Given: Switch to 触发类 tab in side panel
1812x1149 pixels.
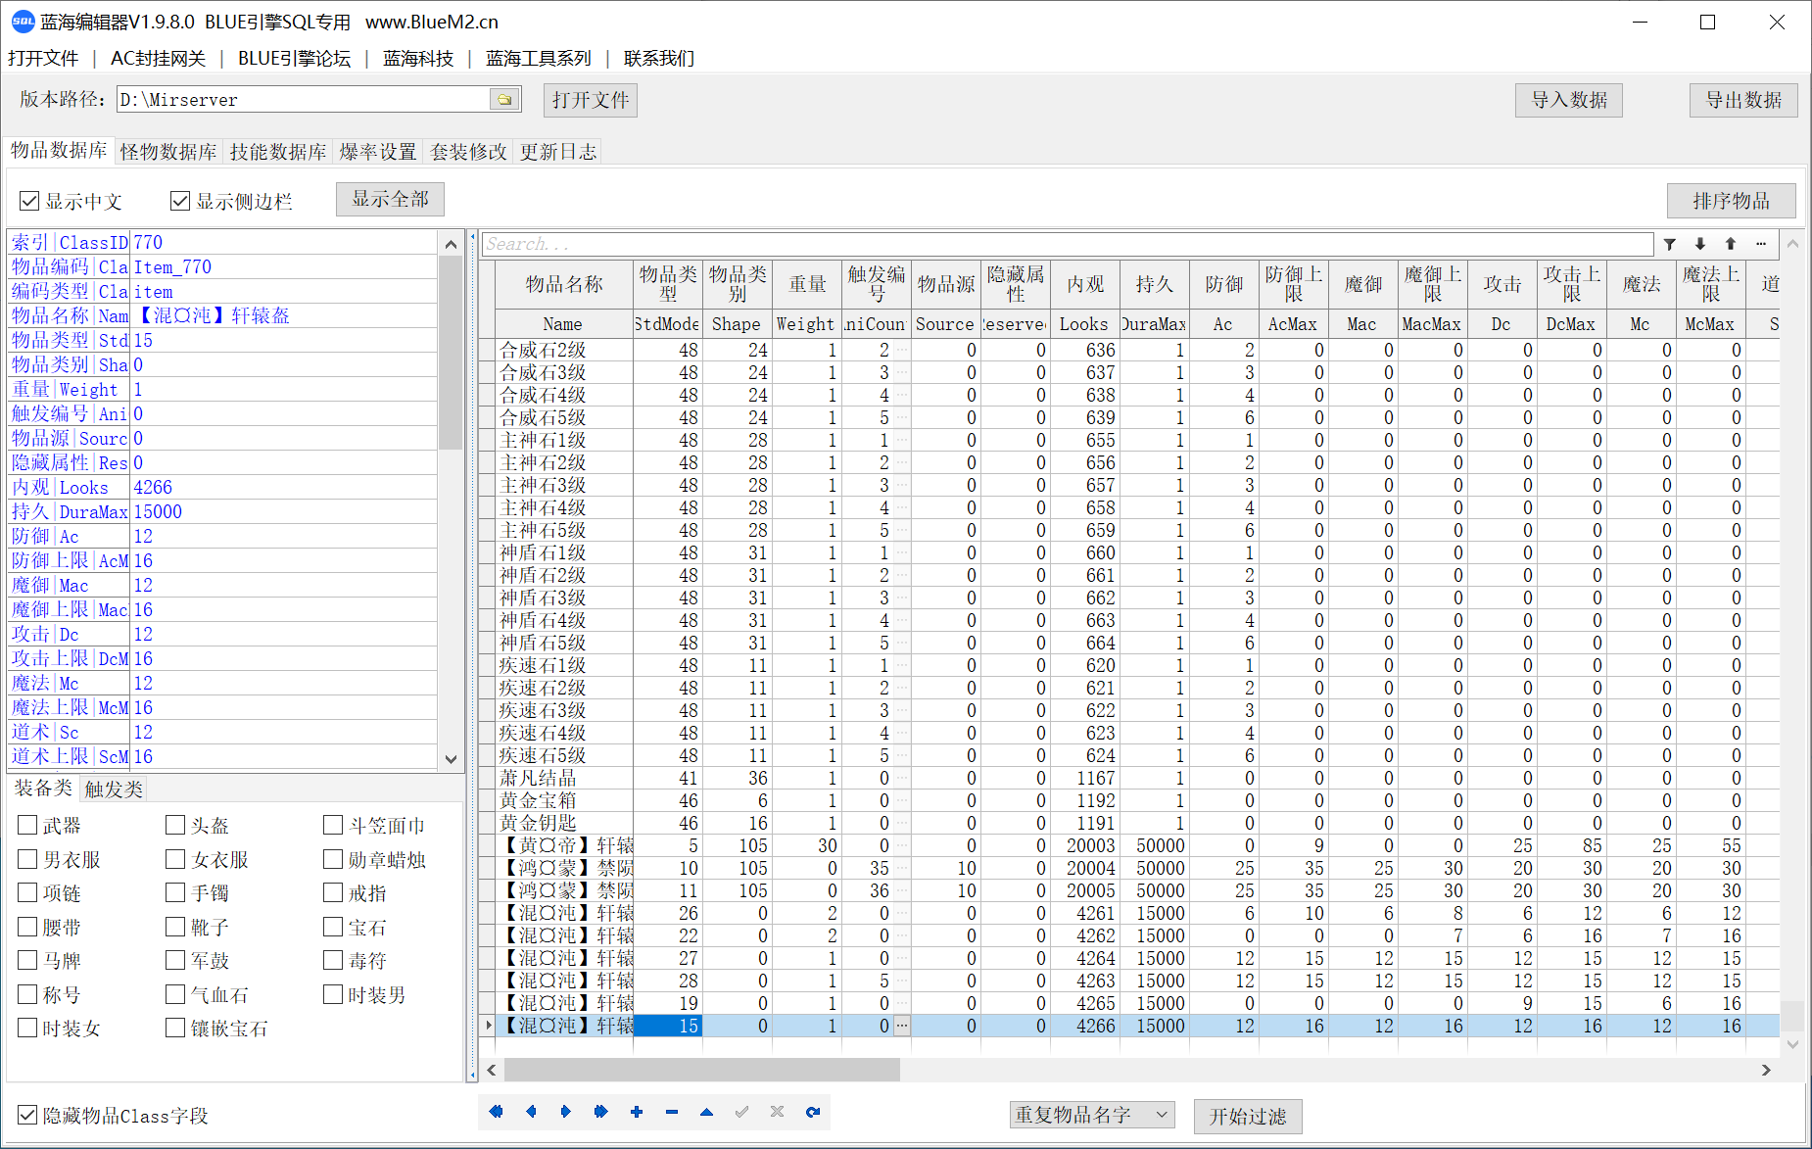Looking at the screenshot, I should (114, 790).
